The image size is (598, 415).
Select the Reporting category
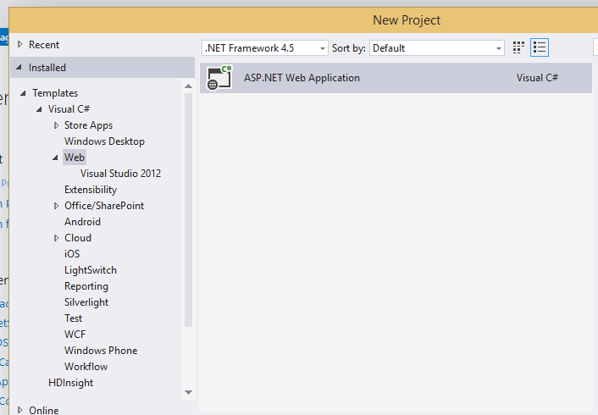86,286
